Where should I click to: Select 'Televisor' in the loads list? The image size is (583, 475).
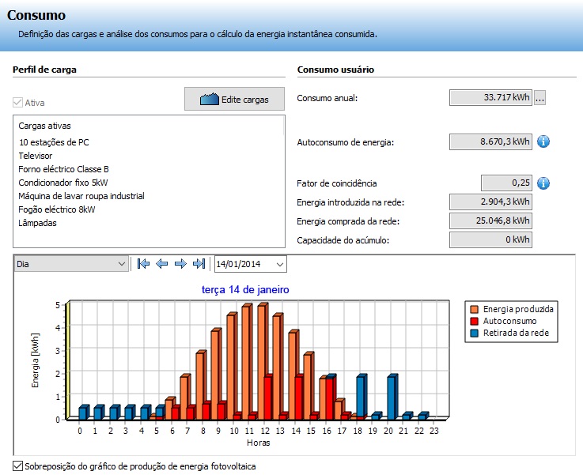pyautogui.click(x=36, y=156)
